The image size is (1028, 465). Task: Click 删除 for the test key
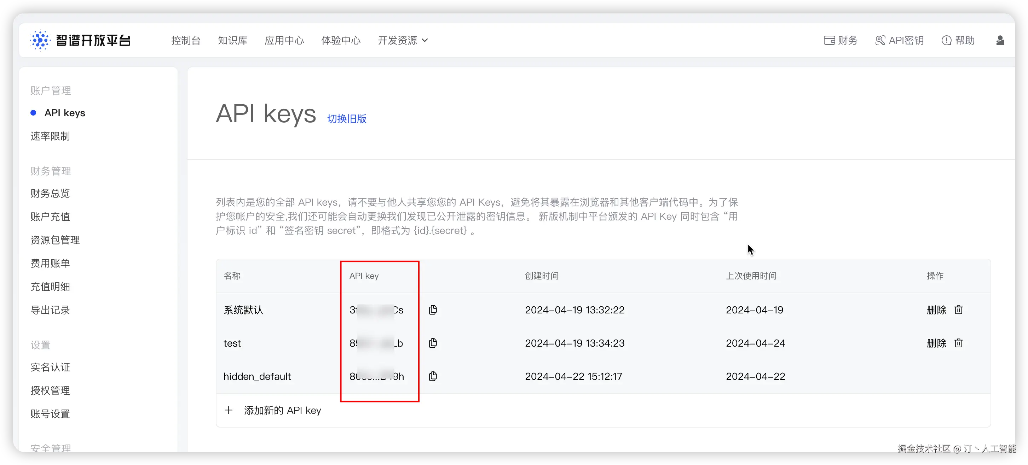pos(936,343)
